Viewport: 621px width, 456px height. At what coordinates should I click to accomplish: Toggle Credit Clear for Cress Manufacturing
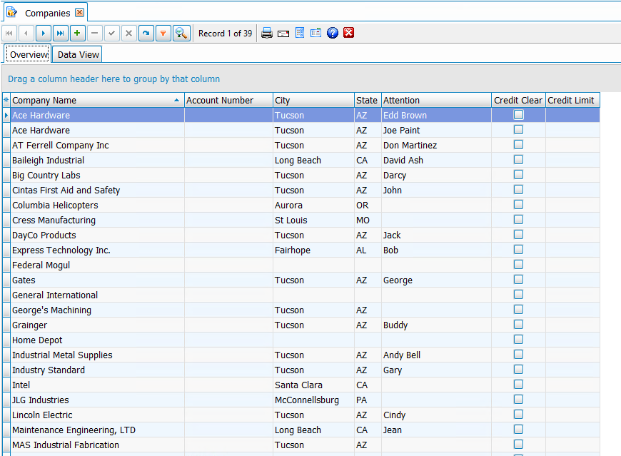518,220
